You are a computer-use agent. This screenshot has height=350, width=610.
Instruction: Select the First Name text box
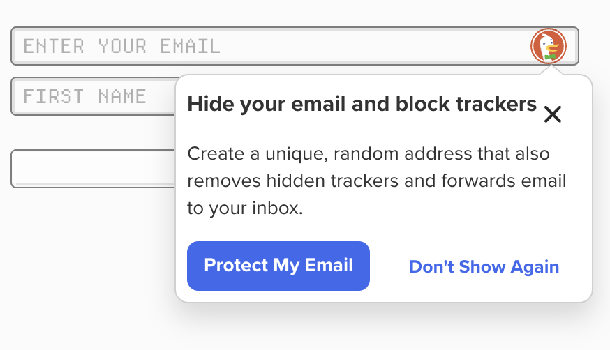(92, 96)
